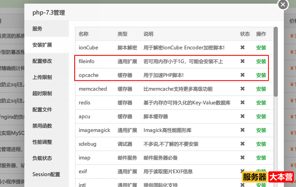296x187 pixels.
Task: Click description 邮件服务器必备
Action: point(161,158)
